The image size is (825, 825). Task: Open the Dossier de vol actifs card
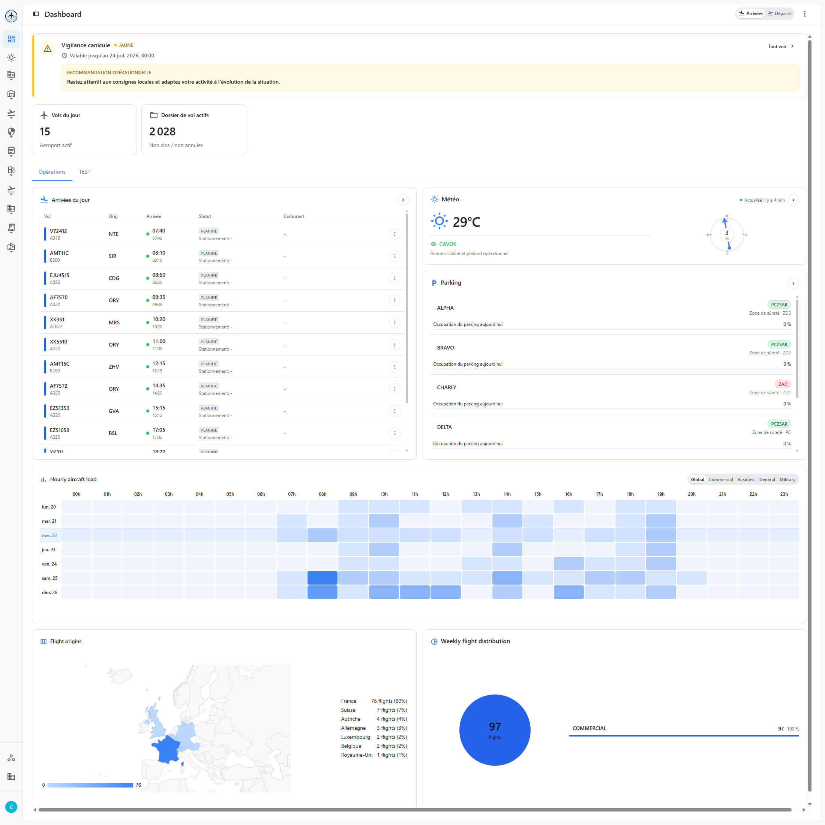click(194, 130)
